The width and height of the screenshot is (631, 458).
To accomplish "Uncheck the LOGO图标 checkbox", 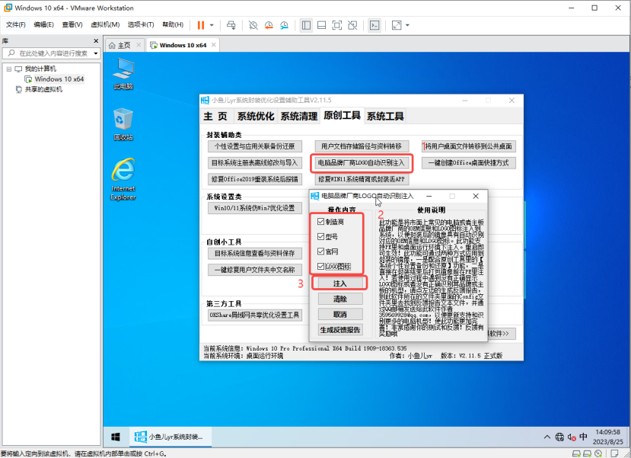I will tap(320, 266).
